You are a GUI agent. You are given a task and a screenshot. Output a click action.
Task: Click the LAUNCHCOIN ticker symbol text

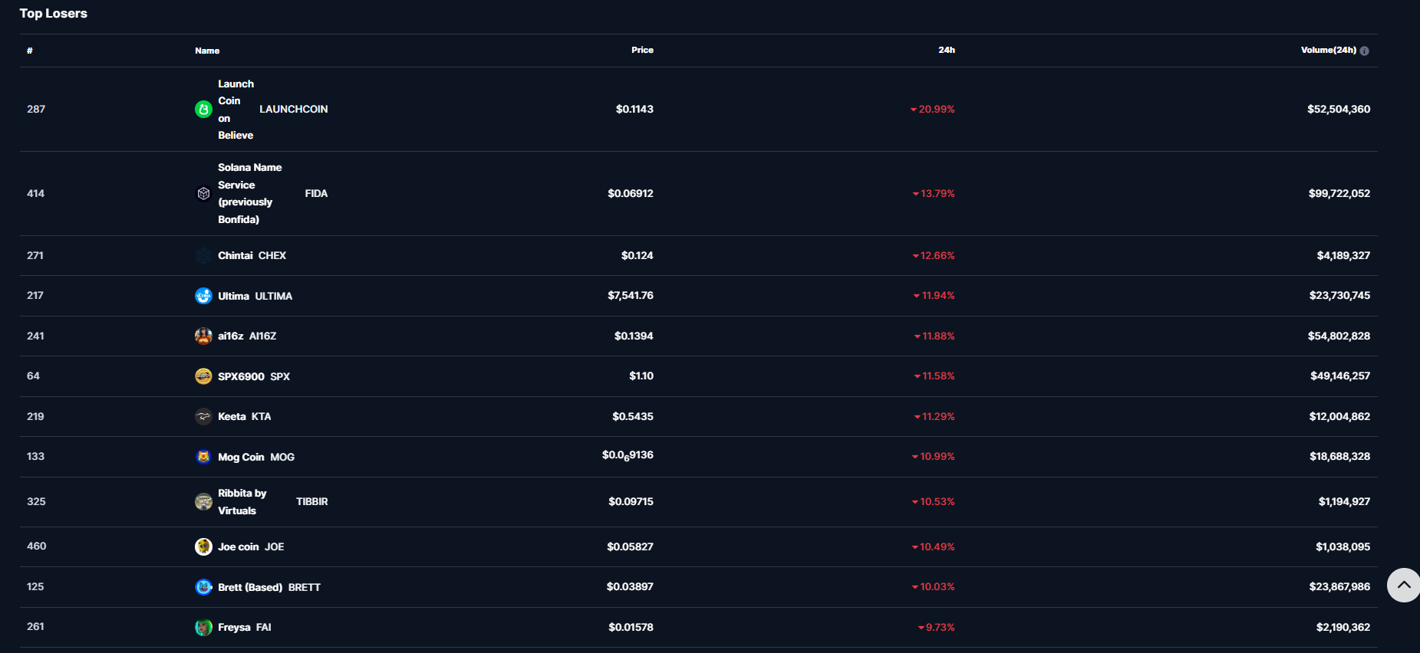click(293, 110)
